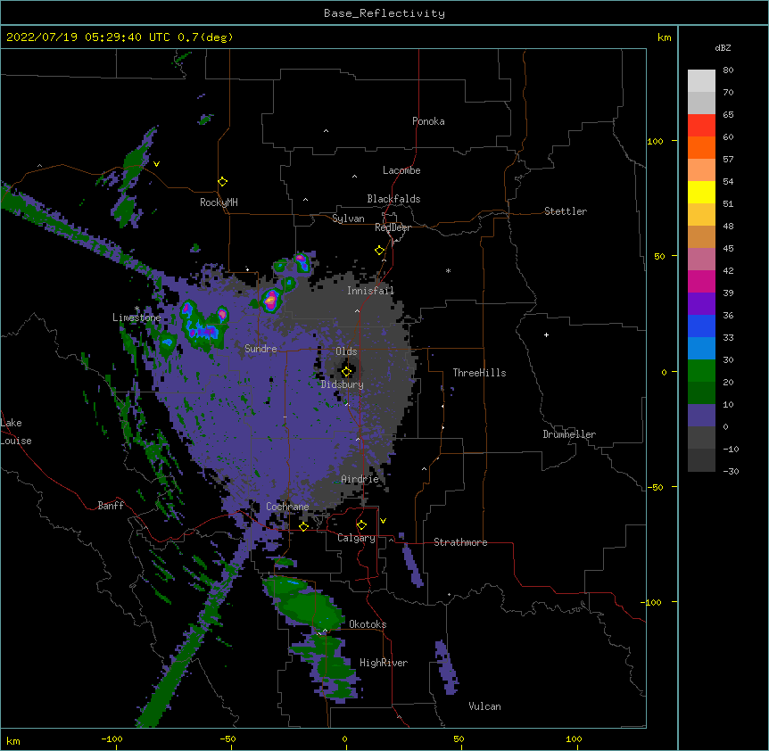The image size is (769, 751).
Task: Click the Okotoks city label
Action: point(368,624)
